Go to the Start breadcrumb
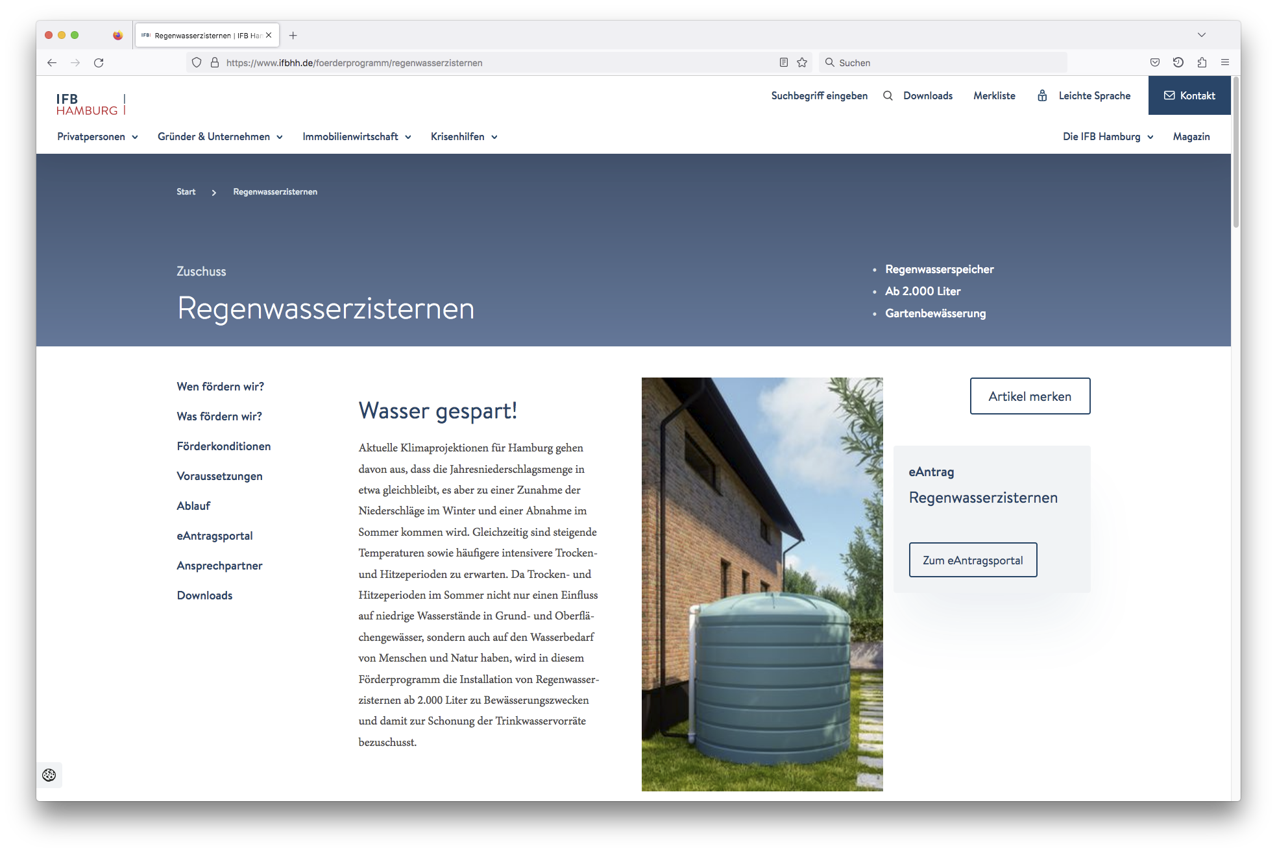Viewport: 1277px width, 853px height. (x=186, y=192)
